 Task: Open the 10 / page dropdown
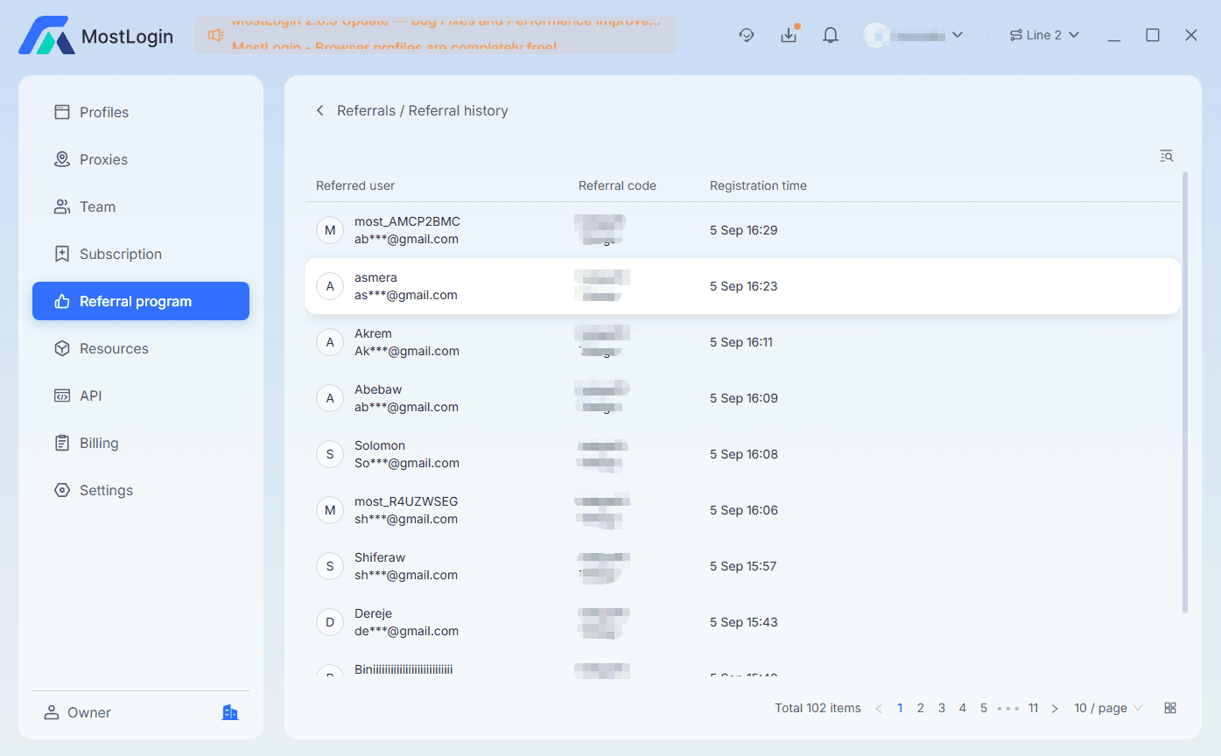[x=1108, y=708]
